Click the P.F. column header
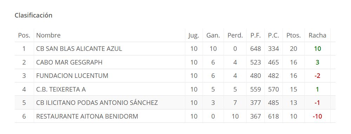351x134 pixels. click(256, 35)
